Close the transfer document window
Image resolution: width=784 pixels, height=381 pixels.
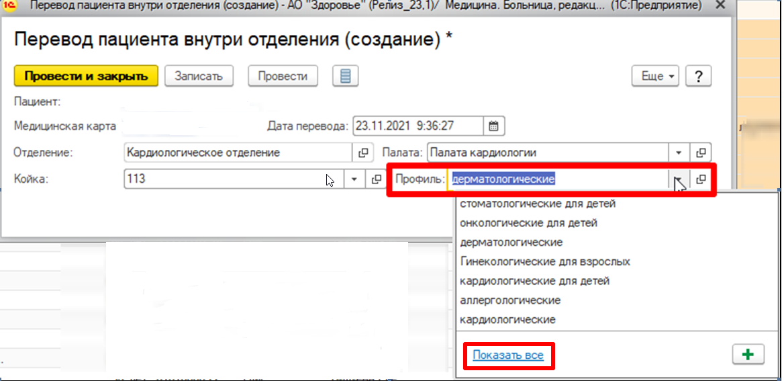click(721, 5)
